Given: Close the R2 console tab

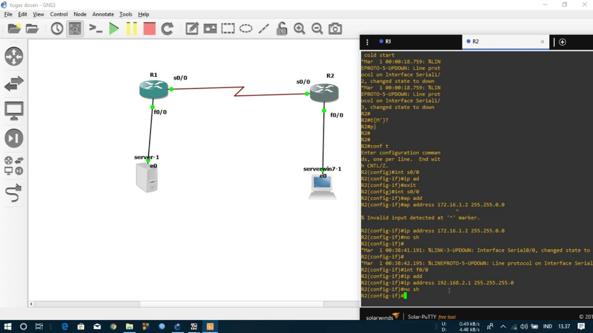Looking at the screenshot, I should pyautogui.click(x=543, y=42).
